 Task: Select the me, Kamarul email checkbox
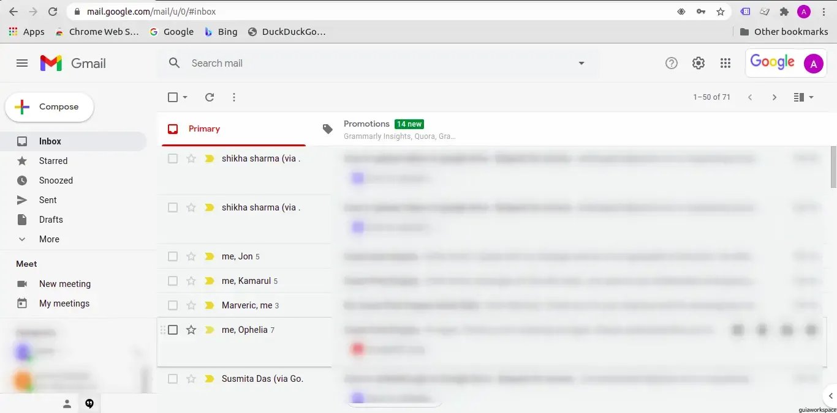(x=173, y=281)
